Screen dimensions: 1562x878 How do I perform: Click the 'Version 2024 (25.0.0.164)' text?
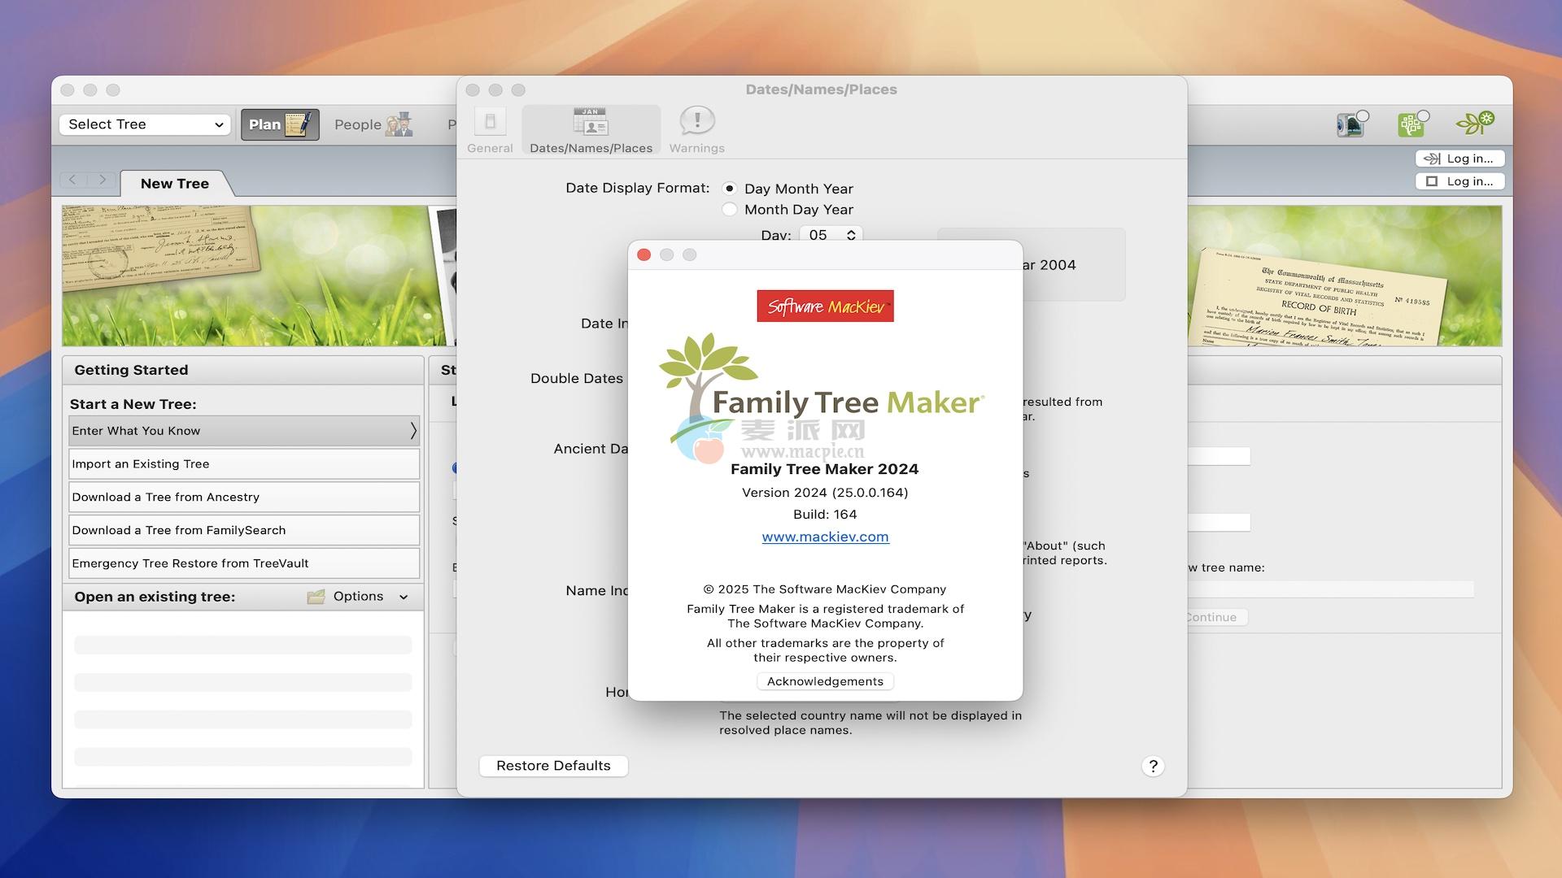825,493
